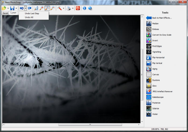Click the Invert effect icon

pyautogui.click(x=149, y=41)
